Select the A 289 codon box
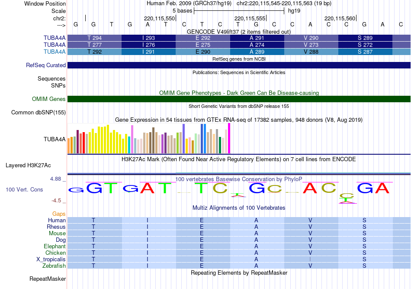This screenshot has height=289, width=411. pyautogui.click(x=257, y=52)
